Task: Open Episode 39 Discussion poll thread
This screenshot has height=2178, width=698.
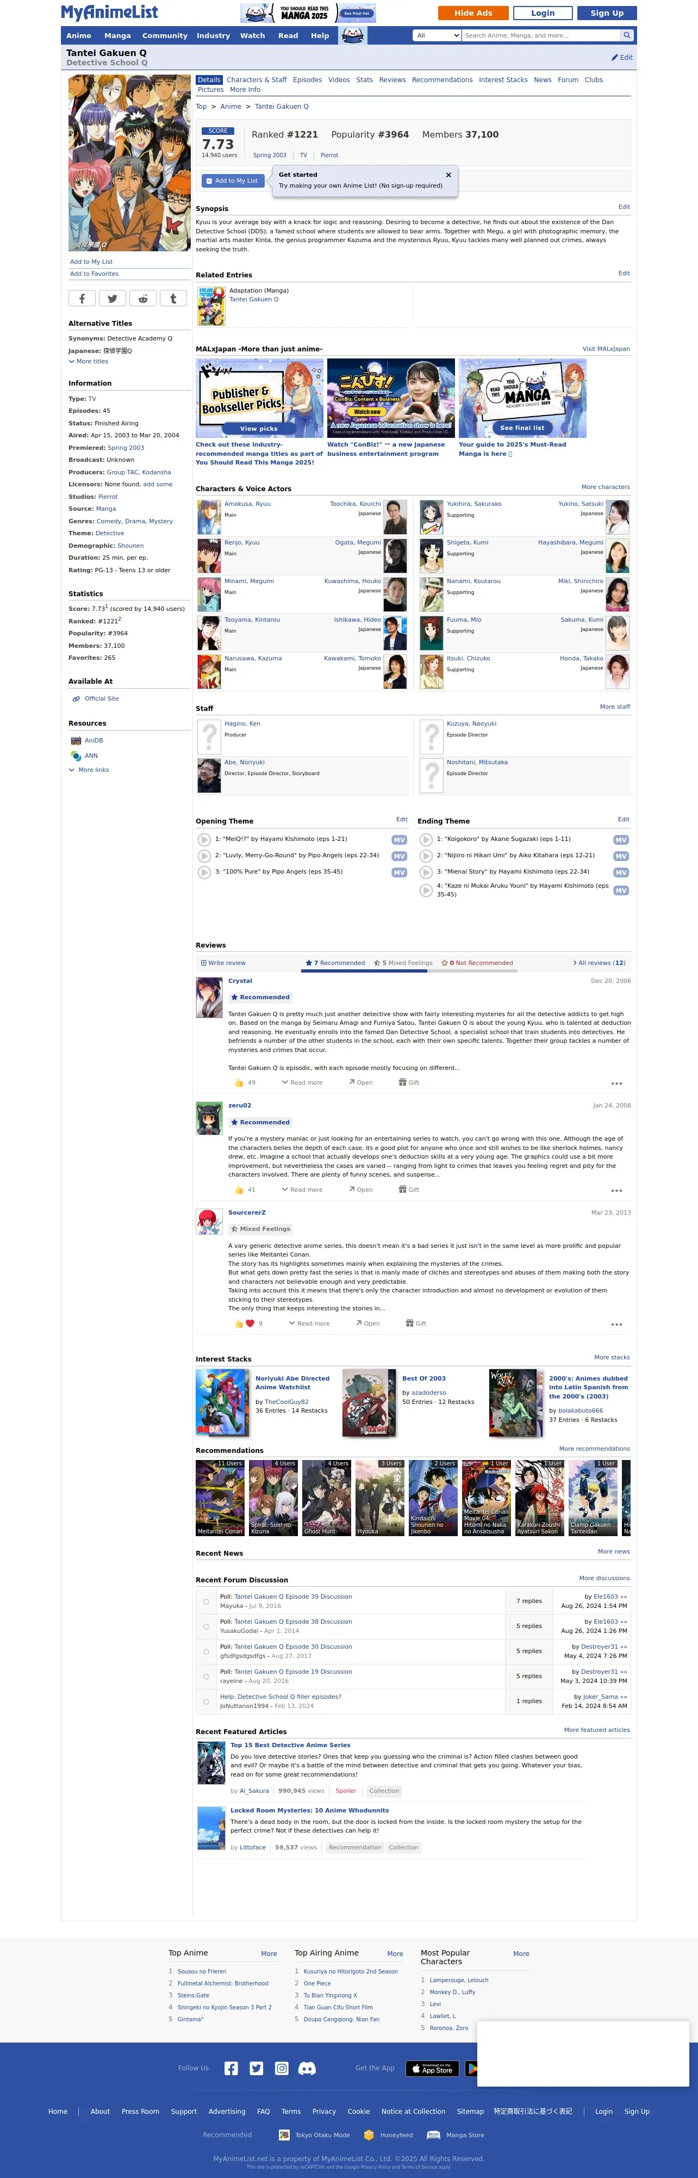Action: click(292, 1597)
